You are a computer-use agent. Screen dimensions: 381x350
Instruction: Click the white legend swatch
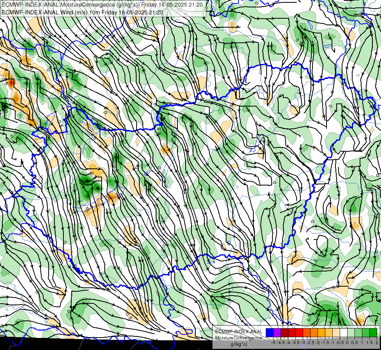tap(344, 333)
